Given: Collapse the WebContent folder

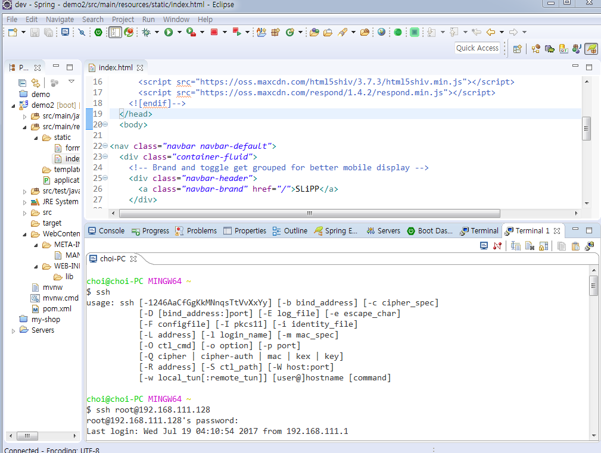Looking at the screenshot, I should (24, 234).
